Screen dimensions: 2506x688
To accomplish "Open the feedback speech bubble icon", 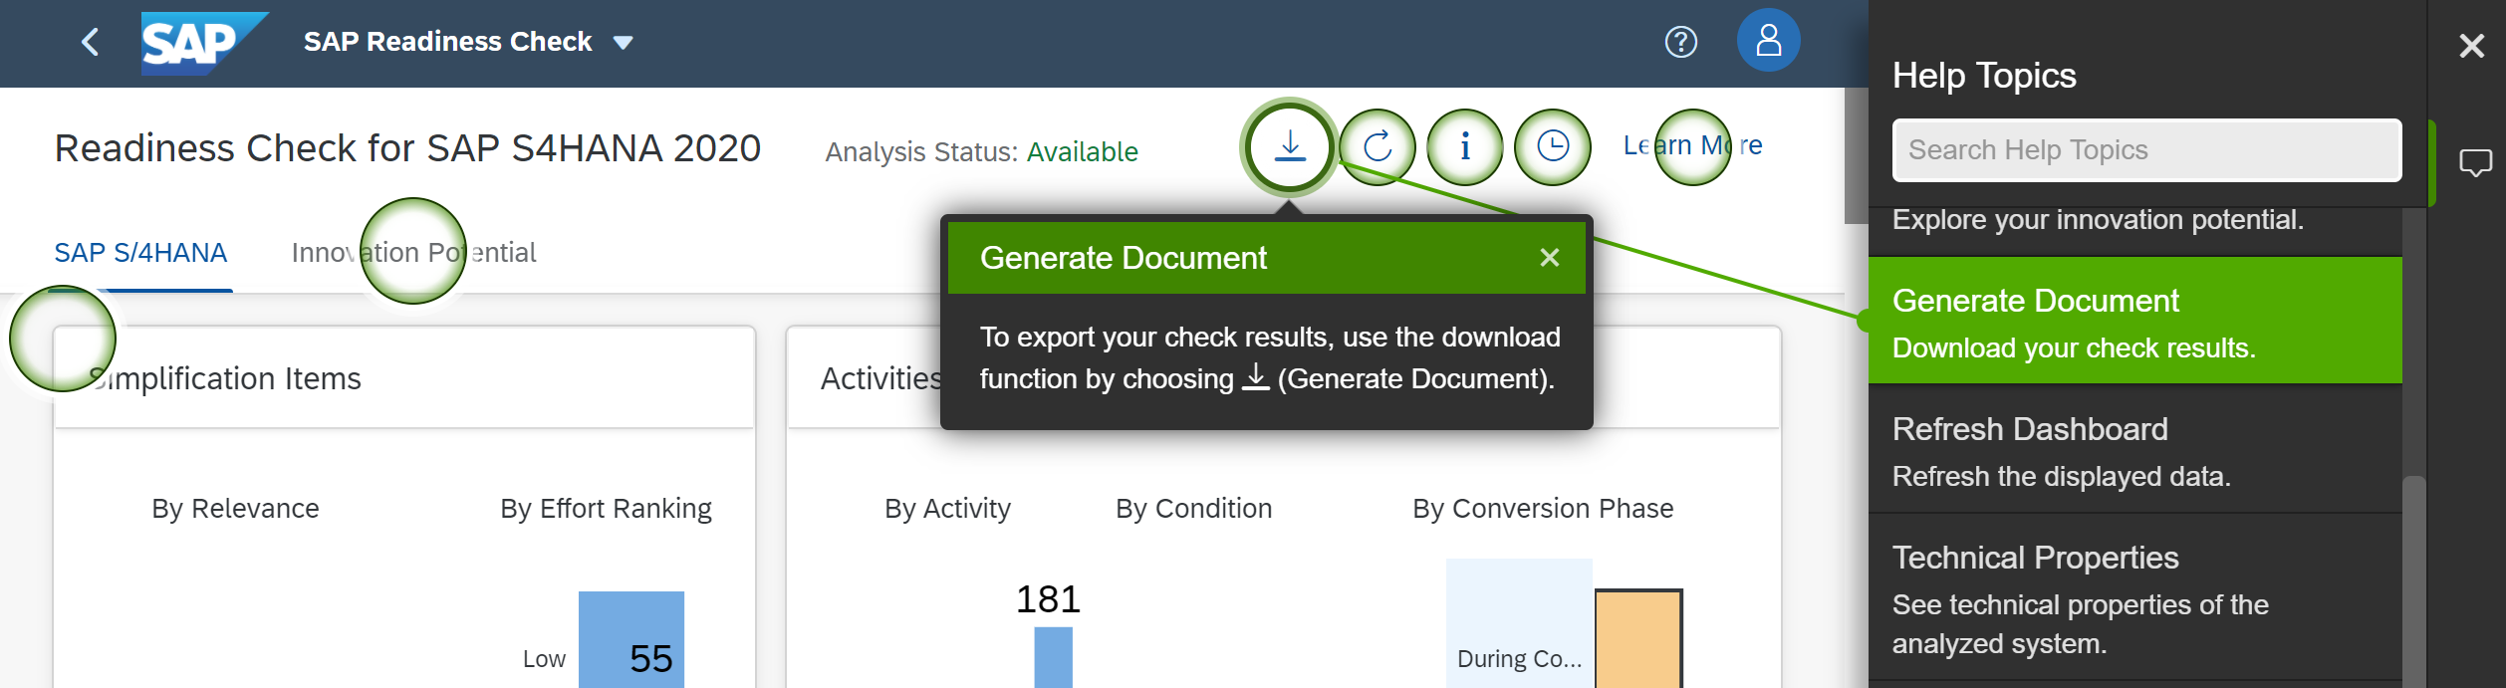I will click(2475, 162).
